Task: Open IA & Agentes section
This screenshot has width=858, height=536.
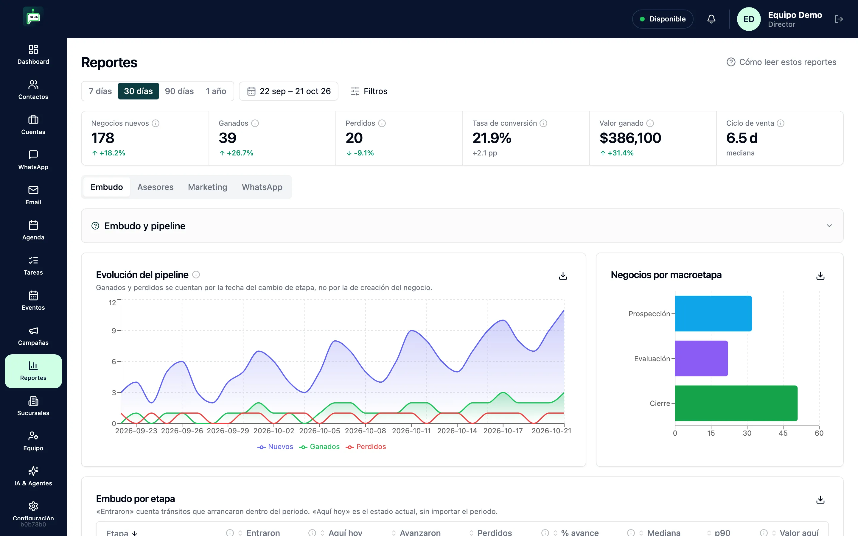Action: [x=33, y=476]
